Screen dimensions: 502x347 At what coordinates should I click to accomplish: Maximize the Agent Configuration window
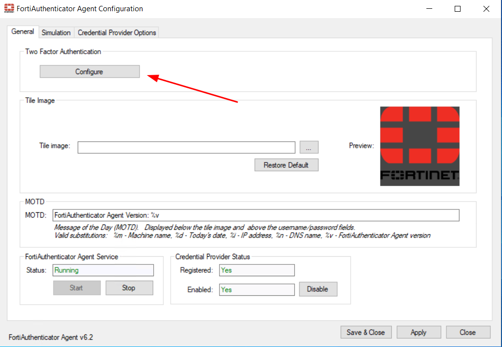(457, 9)
